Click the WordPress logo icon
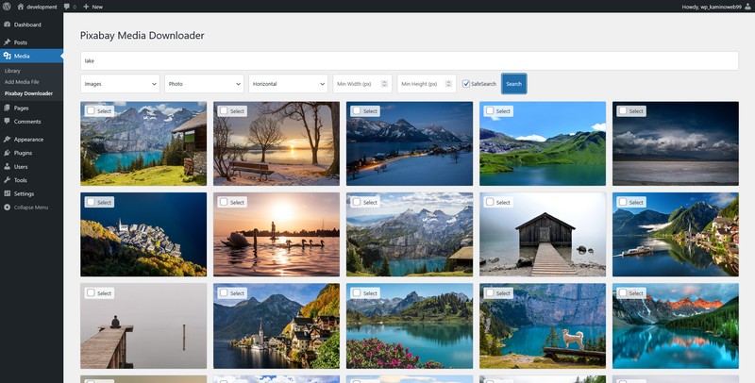Image resolution: width=755 pixels, height=383 pixels. [7, 7]
